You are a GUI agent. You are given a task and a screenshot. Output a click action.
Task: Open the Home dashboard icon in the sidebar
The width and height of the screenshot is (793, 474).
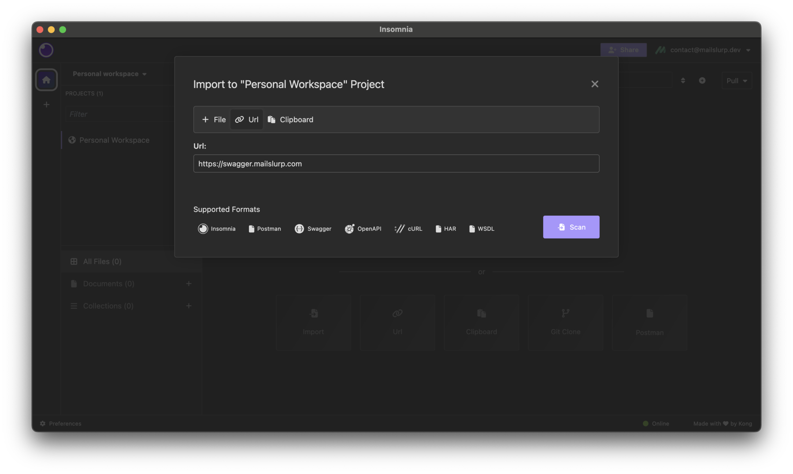[46, 80]
